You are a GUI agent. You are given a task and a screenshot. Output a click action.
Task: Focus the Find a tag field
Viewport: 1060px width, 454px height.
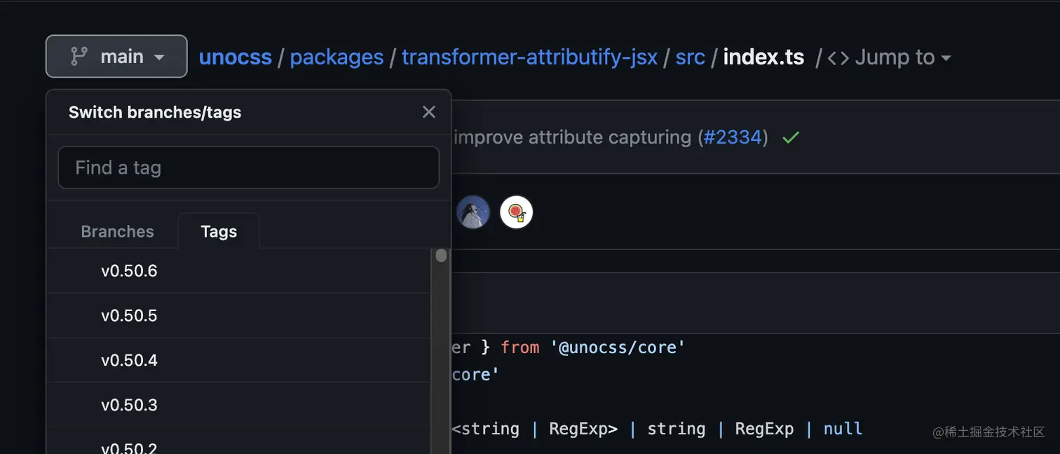click(248, 167)
